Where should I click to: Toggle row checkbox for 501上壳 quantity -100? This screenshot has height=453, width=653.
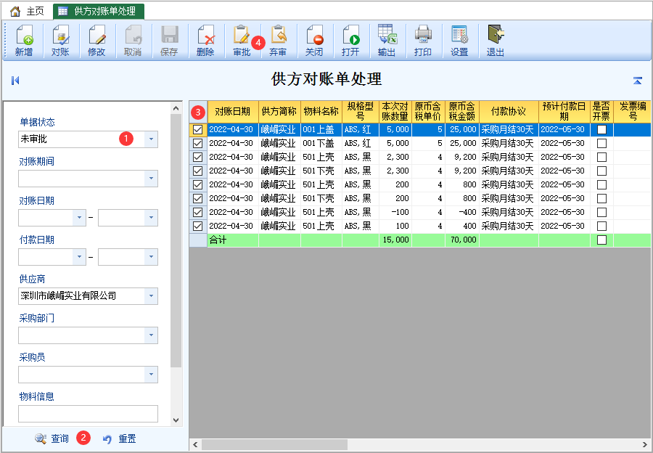pos(198,212)
